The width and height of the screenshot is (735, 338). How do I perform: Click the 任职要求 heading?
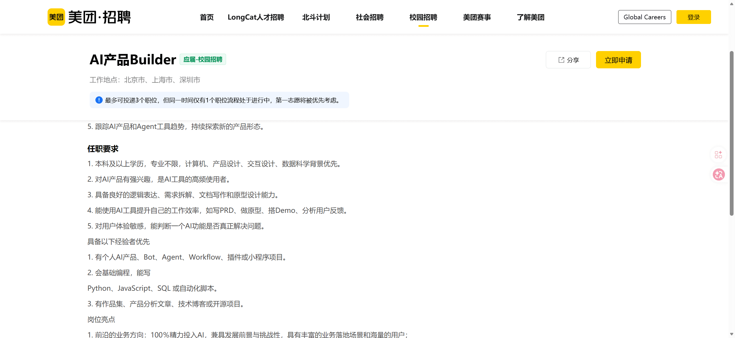click(103, 149)
